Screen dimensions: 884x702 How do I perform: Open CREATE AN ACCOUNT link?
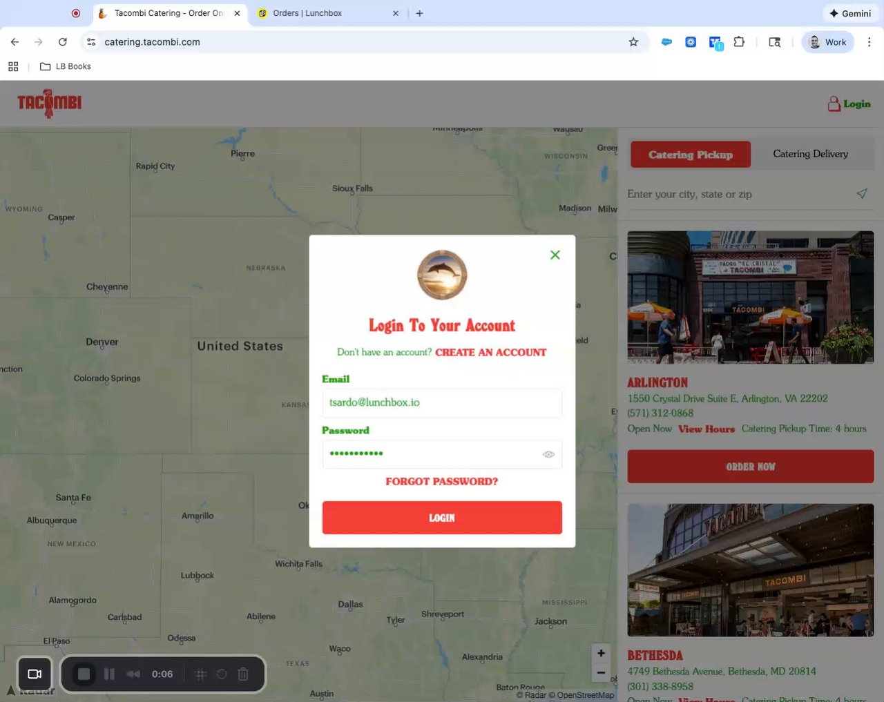[x=490, y=352]
